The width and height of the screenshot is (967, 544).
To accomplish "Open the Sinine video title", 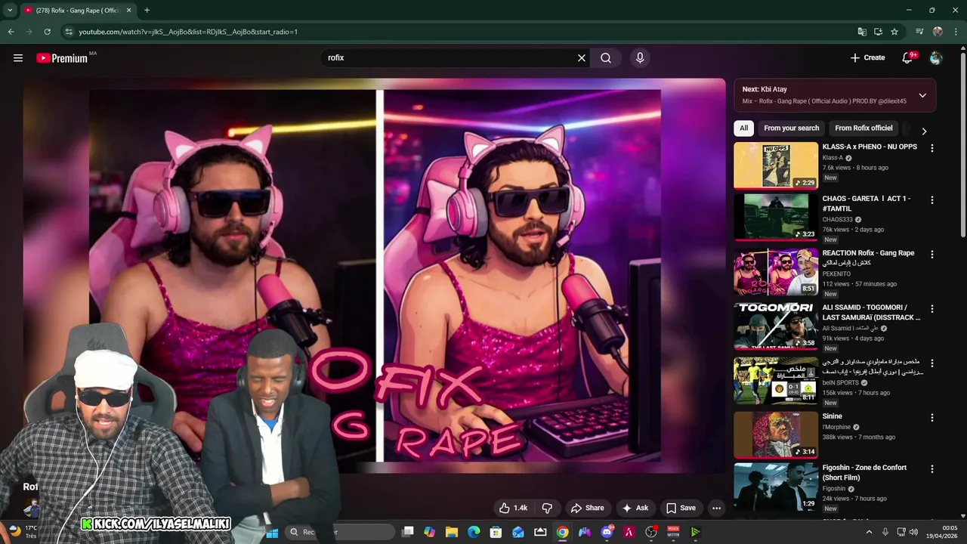I will 832,416.
